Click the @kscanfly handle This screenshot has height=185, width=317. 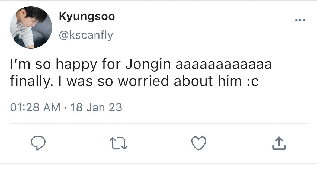point(86,35)
